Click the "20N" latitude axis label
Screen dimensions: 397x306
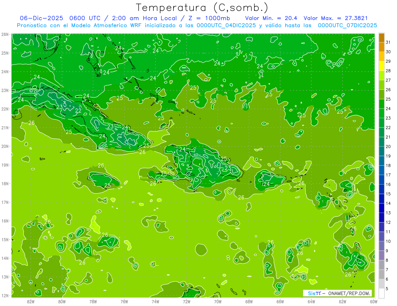click(x=5, y=146)
